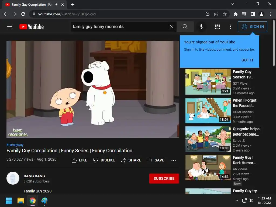Open the Windows Start menu
Screen dimensions: 276x207
coord(9,201)
